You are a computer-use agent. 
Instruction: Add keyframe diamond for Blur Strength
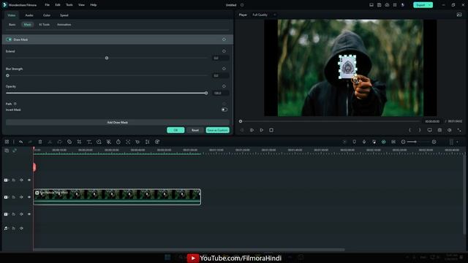click(224, 69)
